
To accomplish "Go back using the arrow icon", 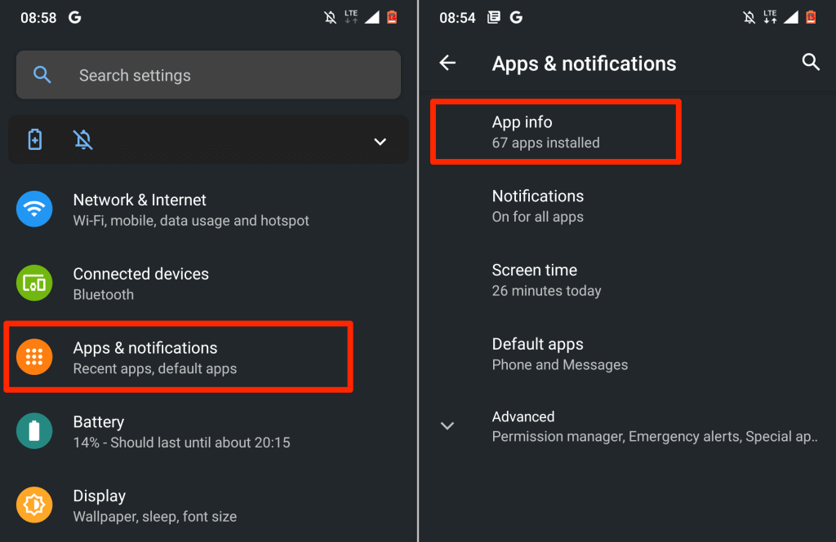I will (x=447, y=63).
